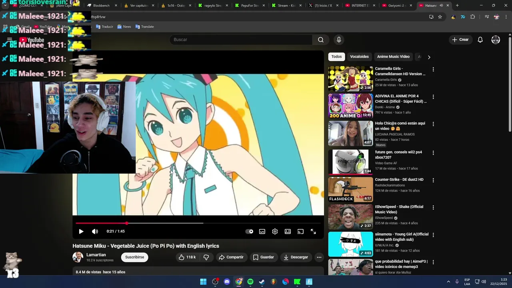The width and height of the screenshot is (512, 288).
Task: Open the Kick app from the taskbar
Action: pyautogui.click(x=297, y=282)
